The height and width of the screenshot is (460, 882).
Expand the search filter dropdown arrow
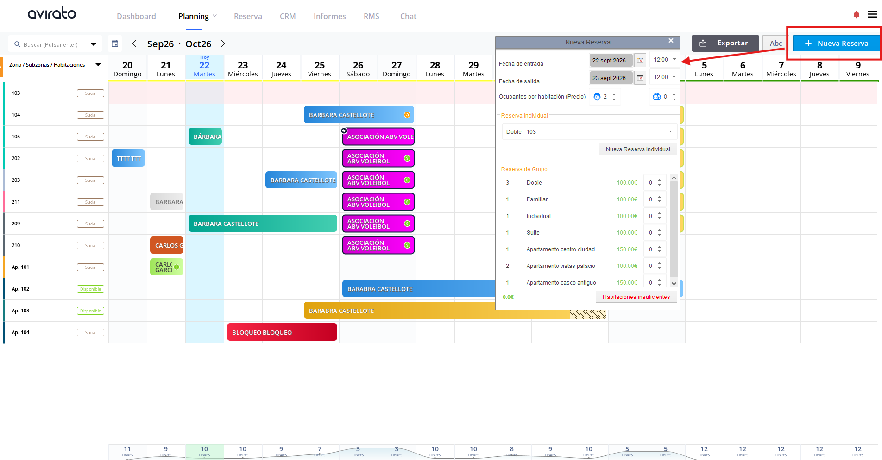[x=94, y=44]
